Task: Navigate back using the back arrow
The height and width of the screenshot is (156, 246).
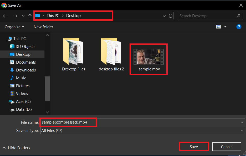Action: pyautogui.click(x=5, y=16)
